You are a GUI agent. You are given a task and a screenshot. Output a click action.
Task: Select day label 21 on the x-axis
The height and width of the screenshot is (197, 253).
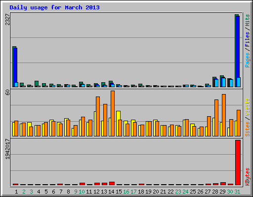tap(163, 192)
